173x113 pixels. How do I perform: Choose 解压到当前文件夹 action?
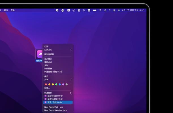click(58, 96)
